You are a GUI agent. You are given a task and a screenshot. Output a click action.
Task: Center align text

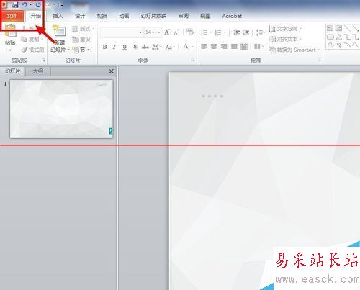214,47
